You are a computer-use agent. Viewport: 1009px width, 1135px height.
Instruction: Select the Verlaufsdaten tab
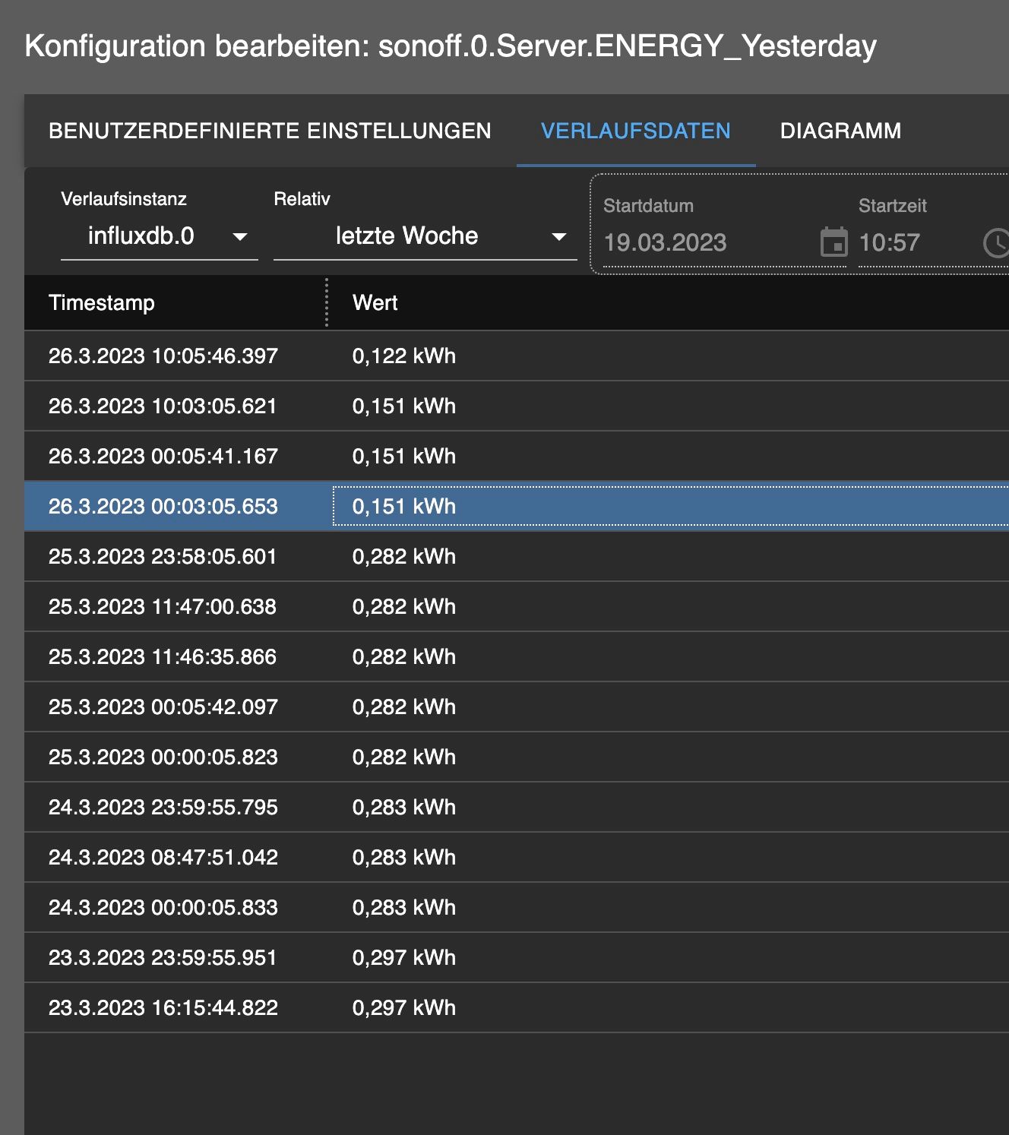636,131
